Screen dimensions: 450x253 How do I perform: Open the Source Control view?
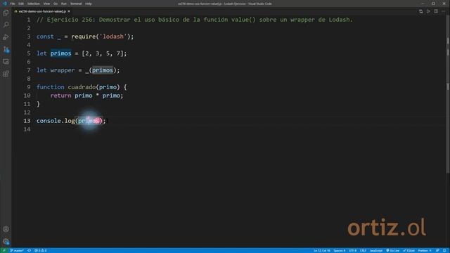tap(6, 49)
